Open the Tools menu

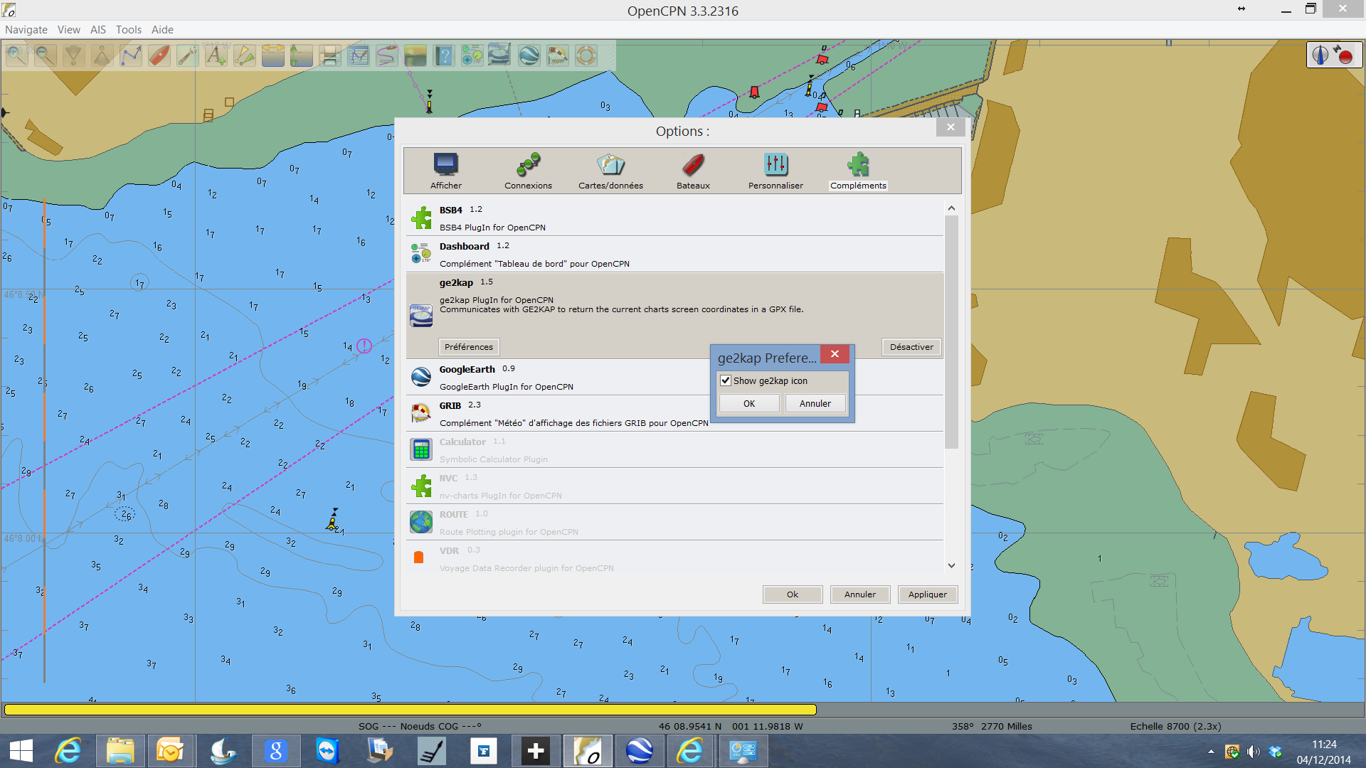129,30
